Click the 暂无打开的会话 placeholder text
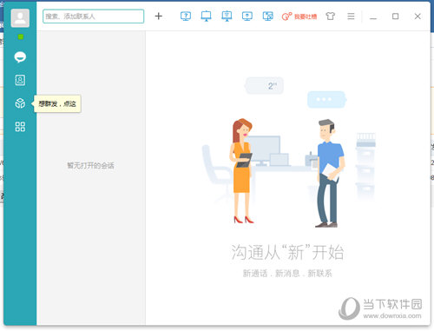This screenshot has width=434, height=331. (x=90, y=166)
